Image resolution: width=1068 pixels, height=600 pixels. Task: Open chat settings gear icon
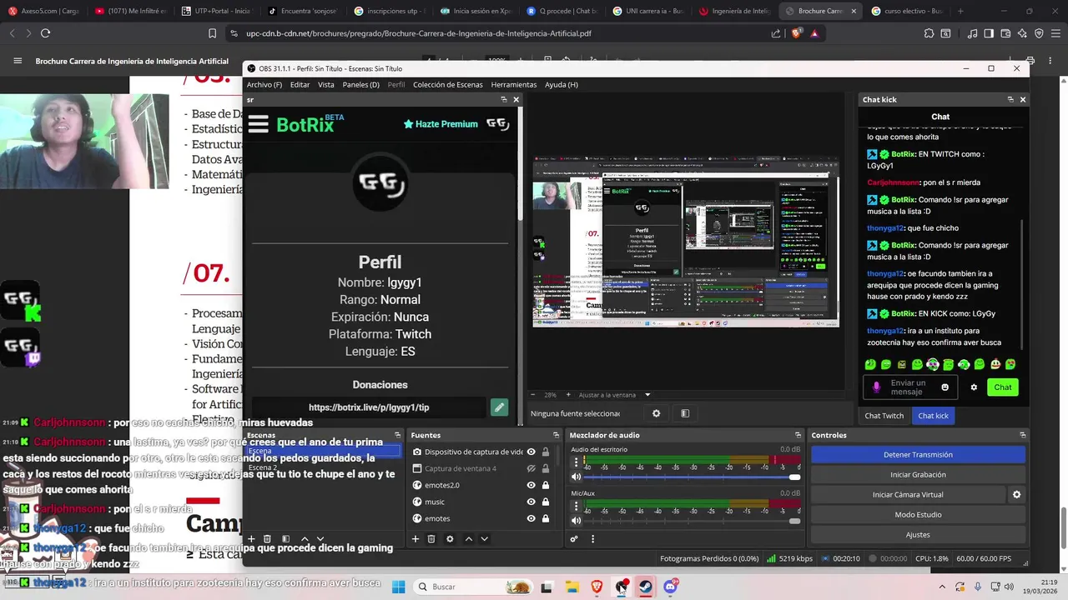974,387
